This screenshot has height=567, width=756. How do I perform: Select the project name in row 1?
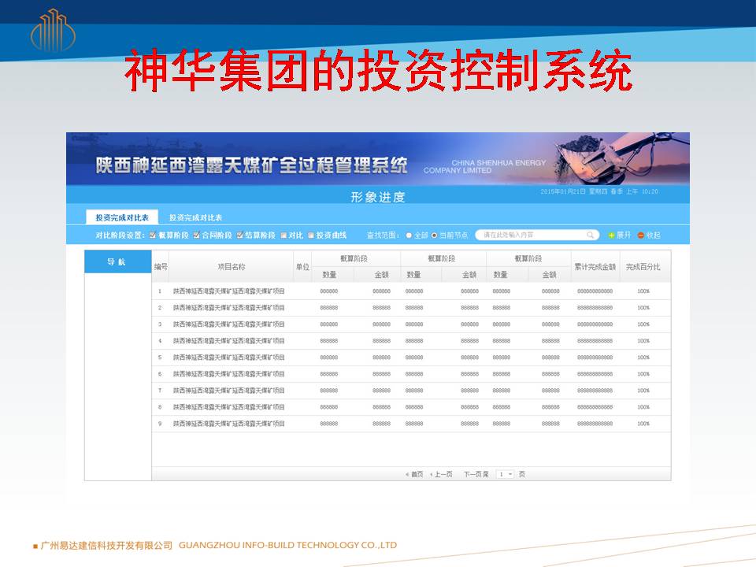pos(229,291)
